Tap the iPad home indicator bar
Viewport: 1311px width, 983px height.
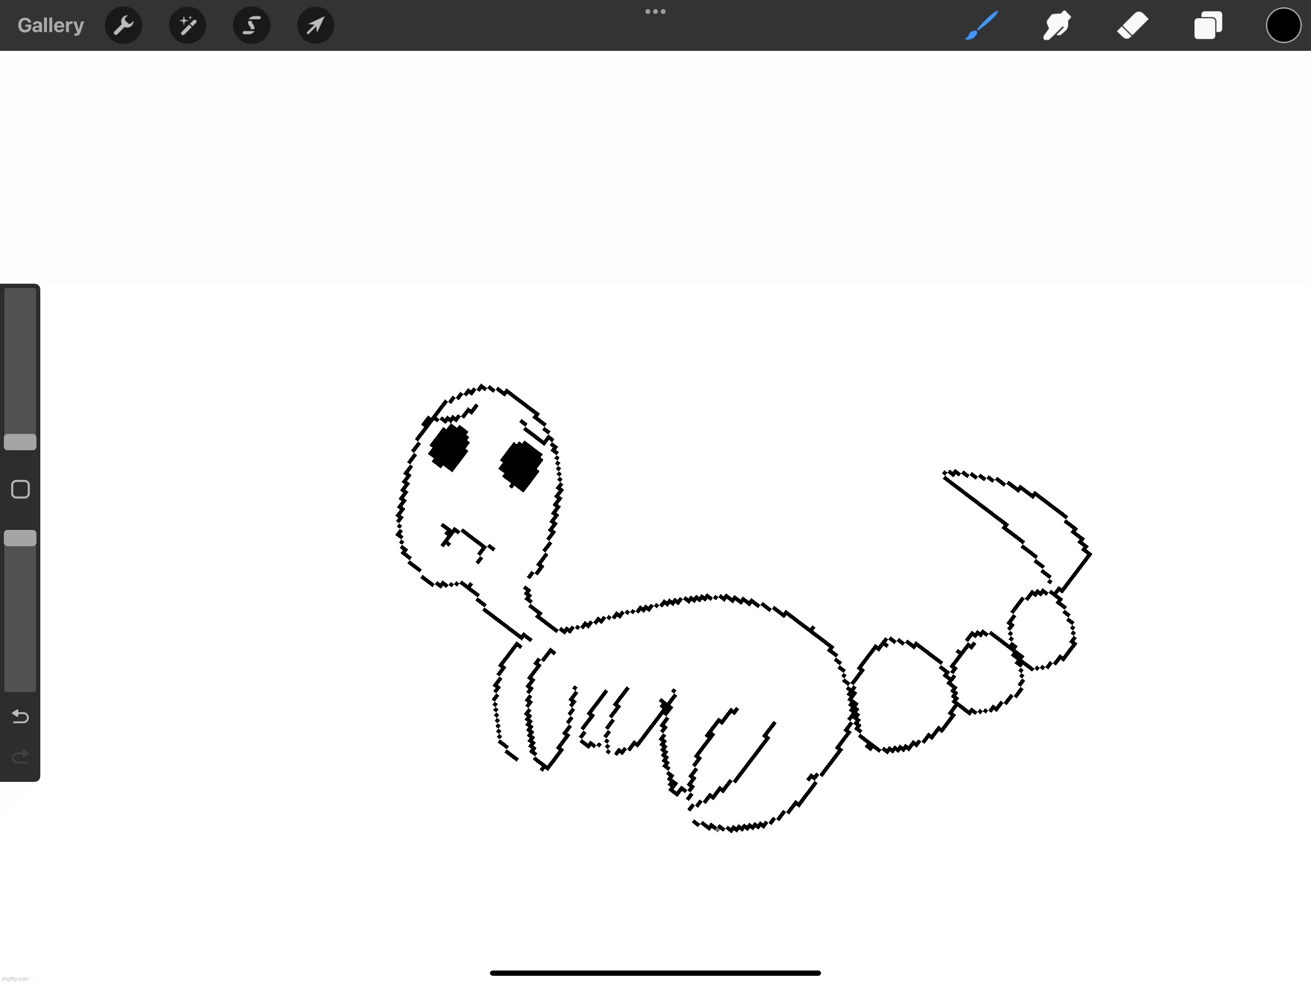(655, 973)
